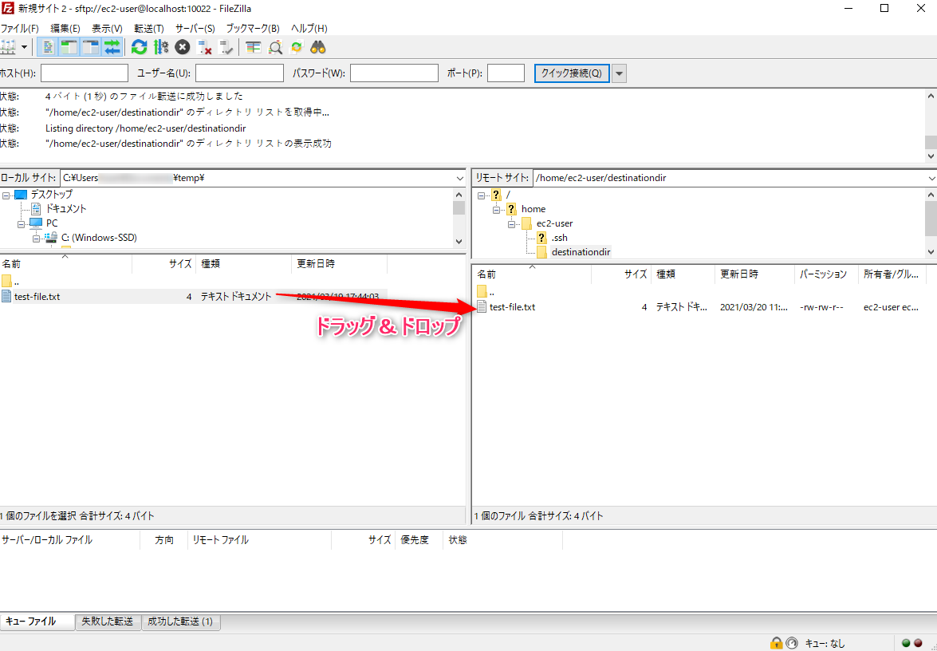
Task: Click the クイック接続(Q) button
Action: click(572, 73)
